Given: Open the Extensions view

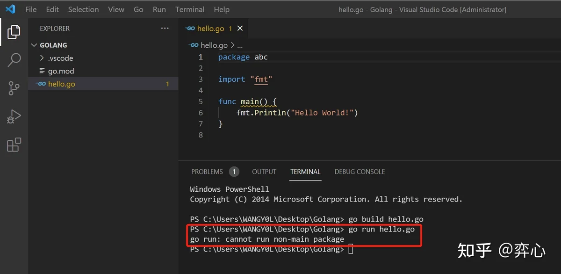Looking at the screenshot, I should [14, 144].
